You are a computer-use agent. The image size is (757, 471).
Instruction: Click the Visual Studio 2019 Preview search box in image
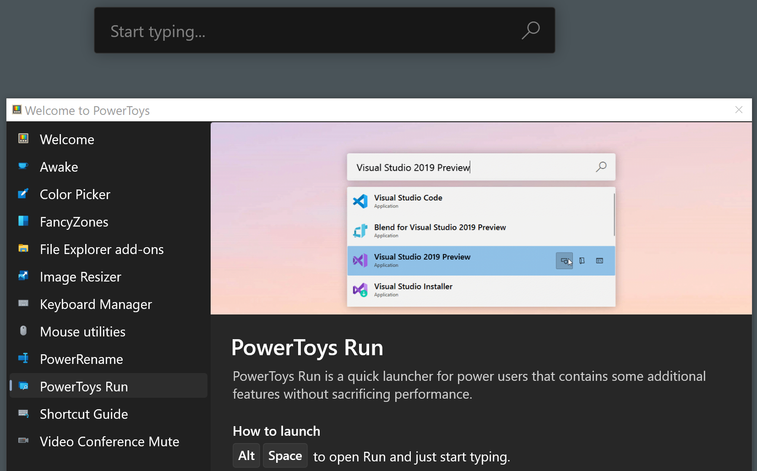tap(481, 167)
